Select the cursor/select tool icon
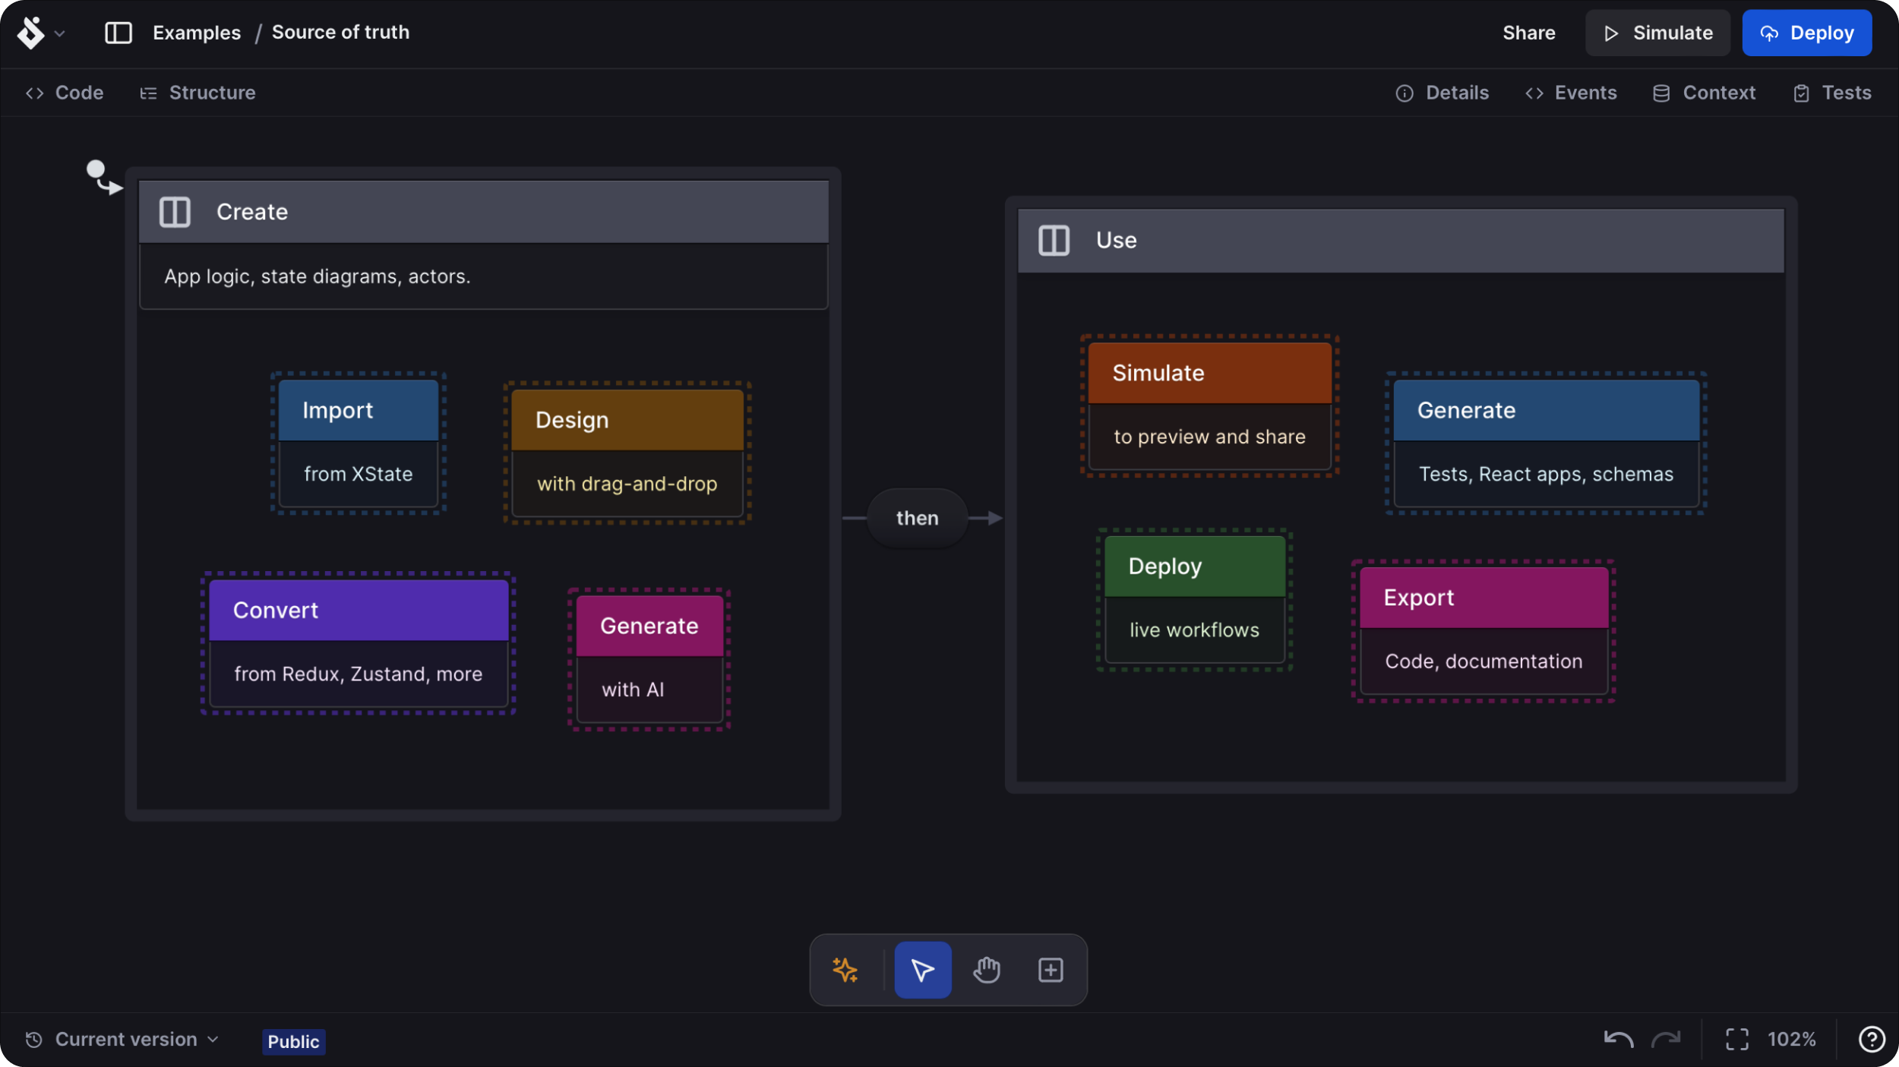Viewport: 1899px width, 1067px height. [922, 969]
